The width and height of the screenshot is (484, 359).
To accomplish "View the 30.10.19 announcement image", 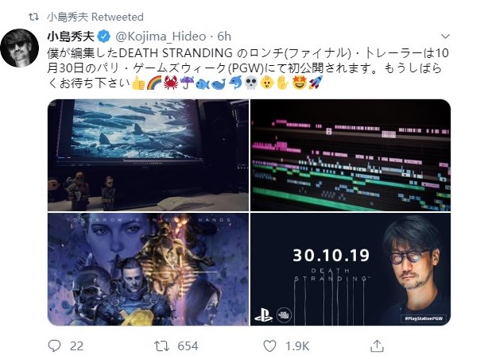I will [x=350, y=269].
